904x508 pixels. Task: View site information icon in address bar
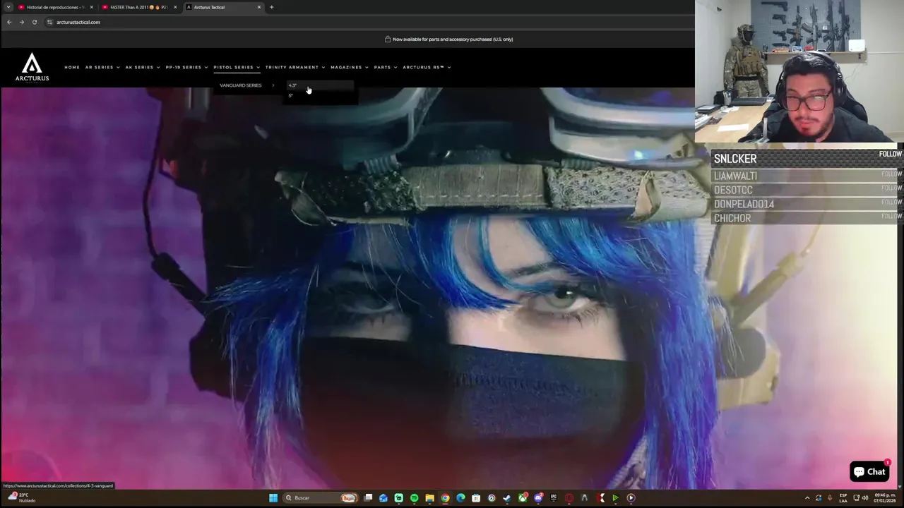click(49, 22)
